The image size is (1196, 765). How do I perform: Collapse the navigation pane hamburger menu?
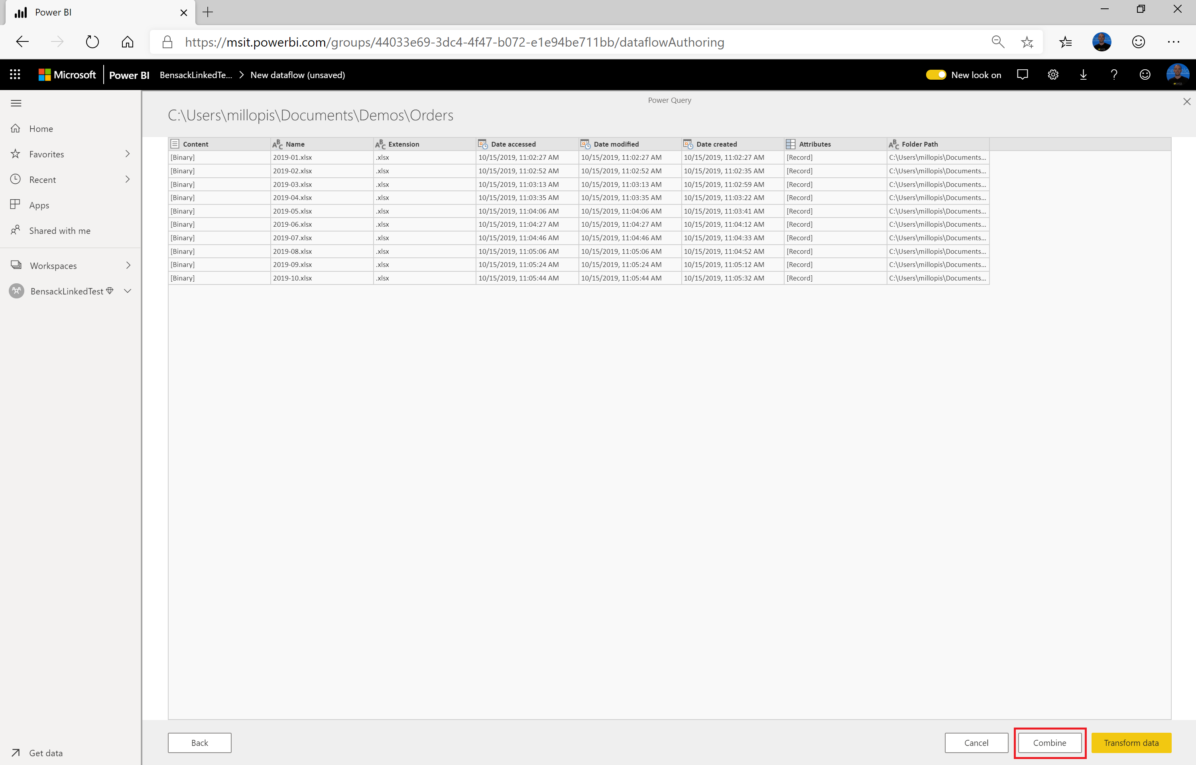(16, 103)
